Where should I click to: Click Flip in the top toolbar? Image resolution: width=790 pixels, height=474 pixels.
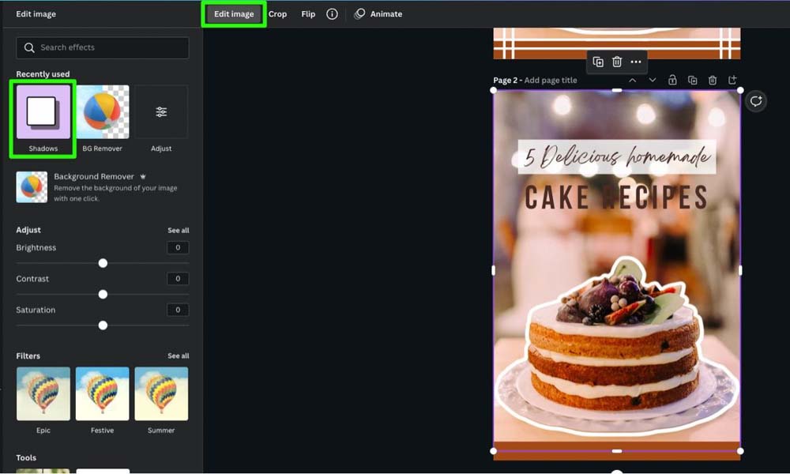(308, 14)
